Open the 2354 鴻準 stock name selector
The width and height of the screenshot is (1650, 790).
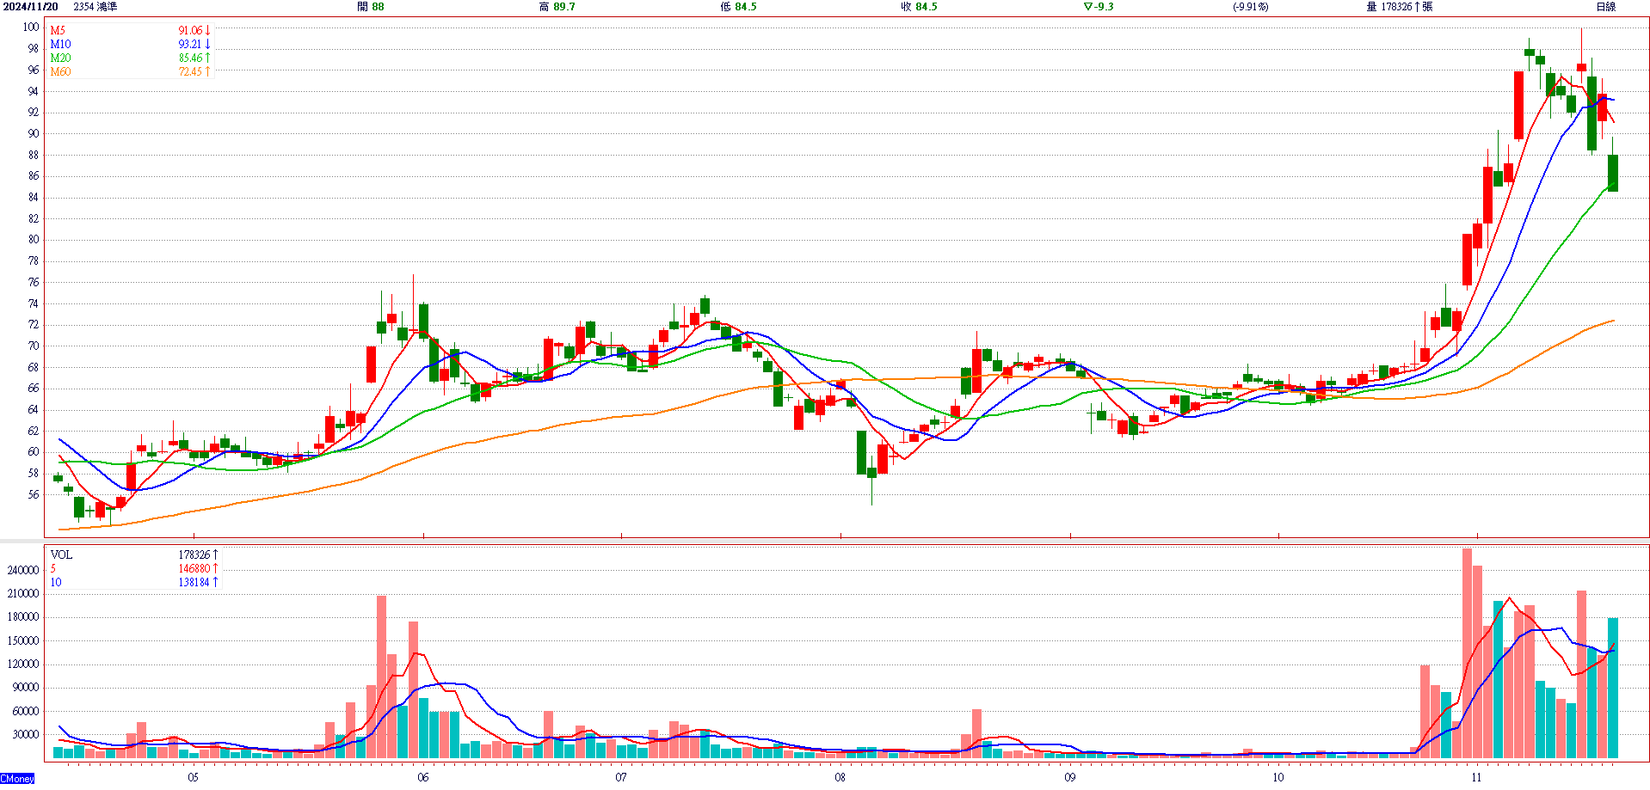(x=95, y=7)
